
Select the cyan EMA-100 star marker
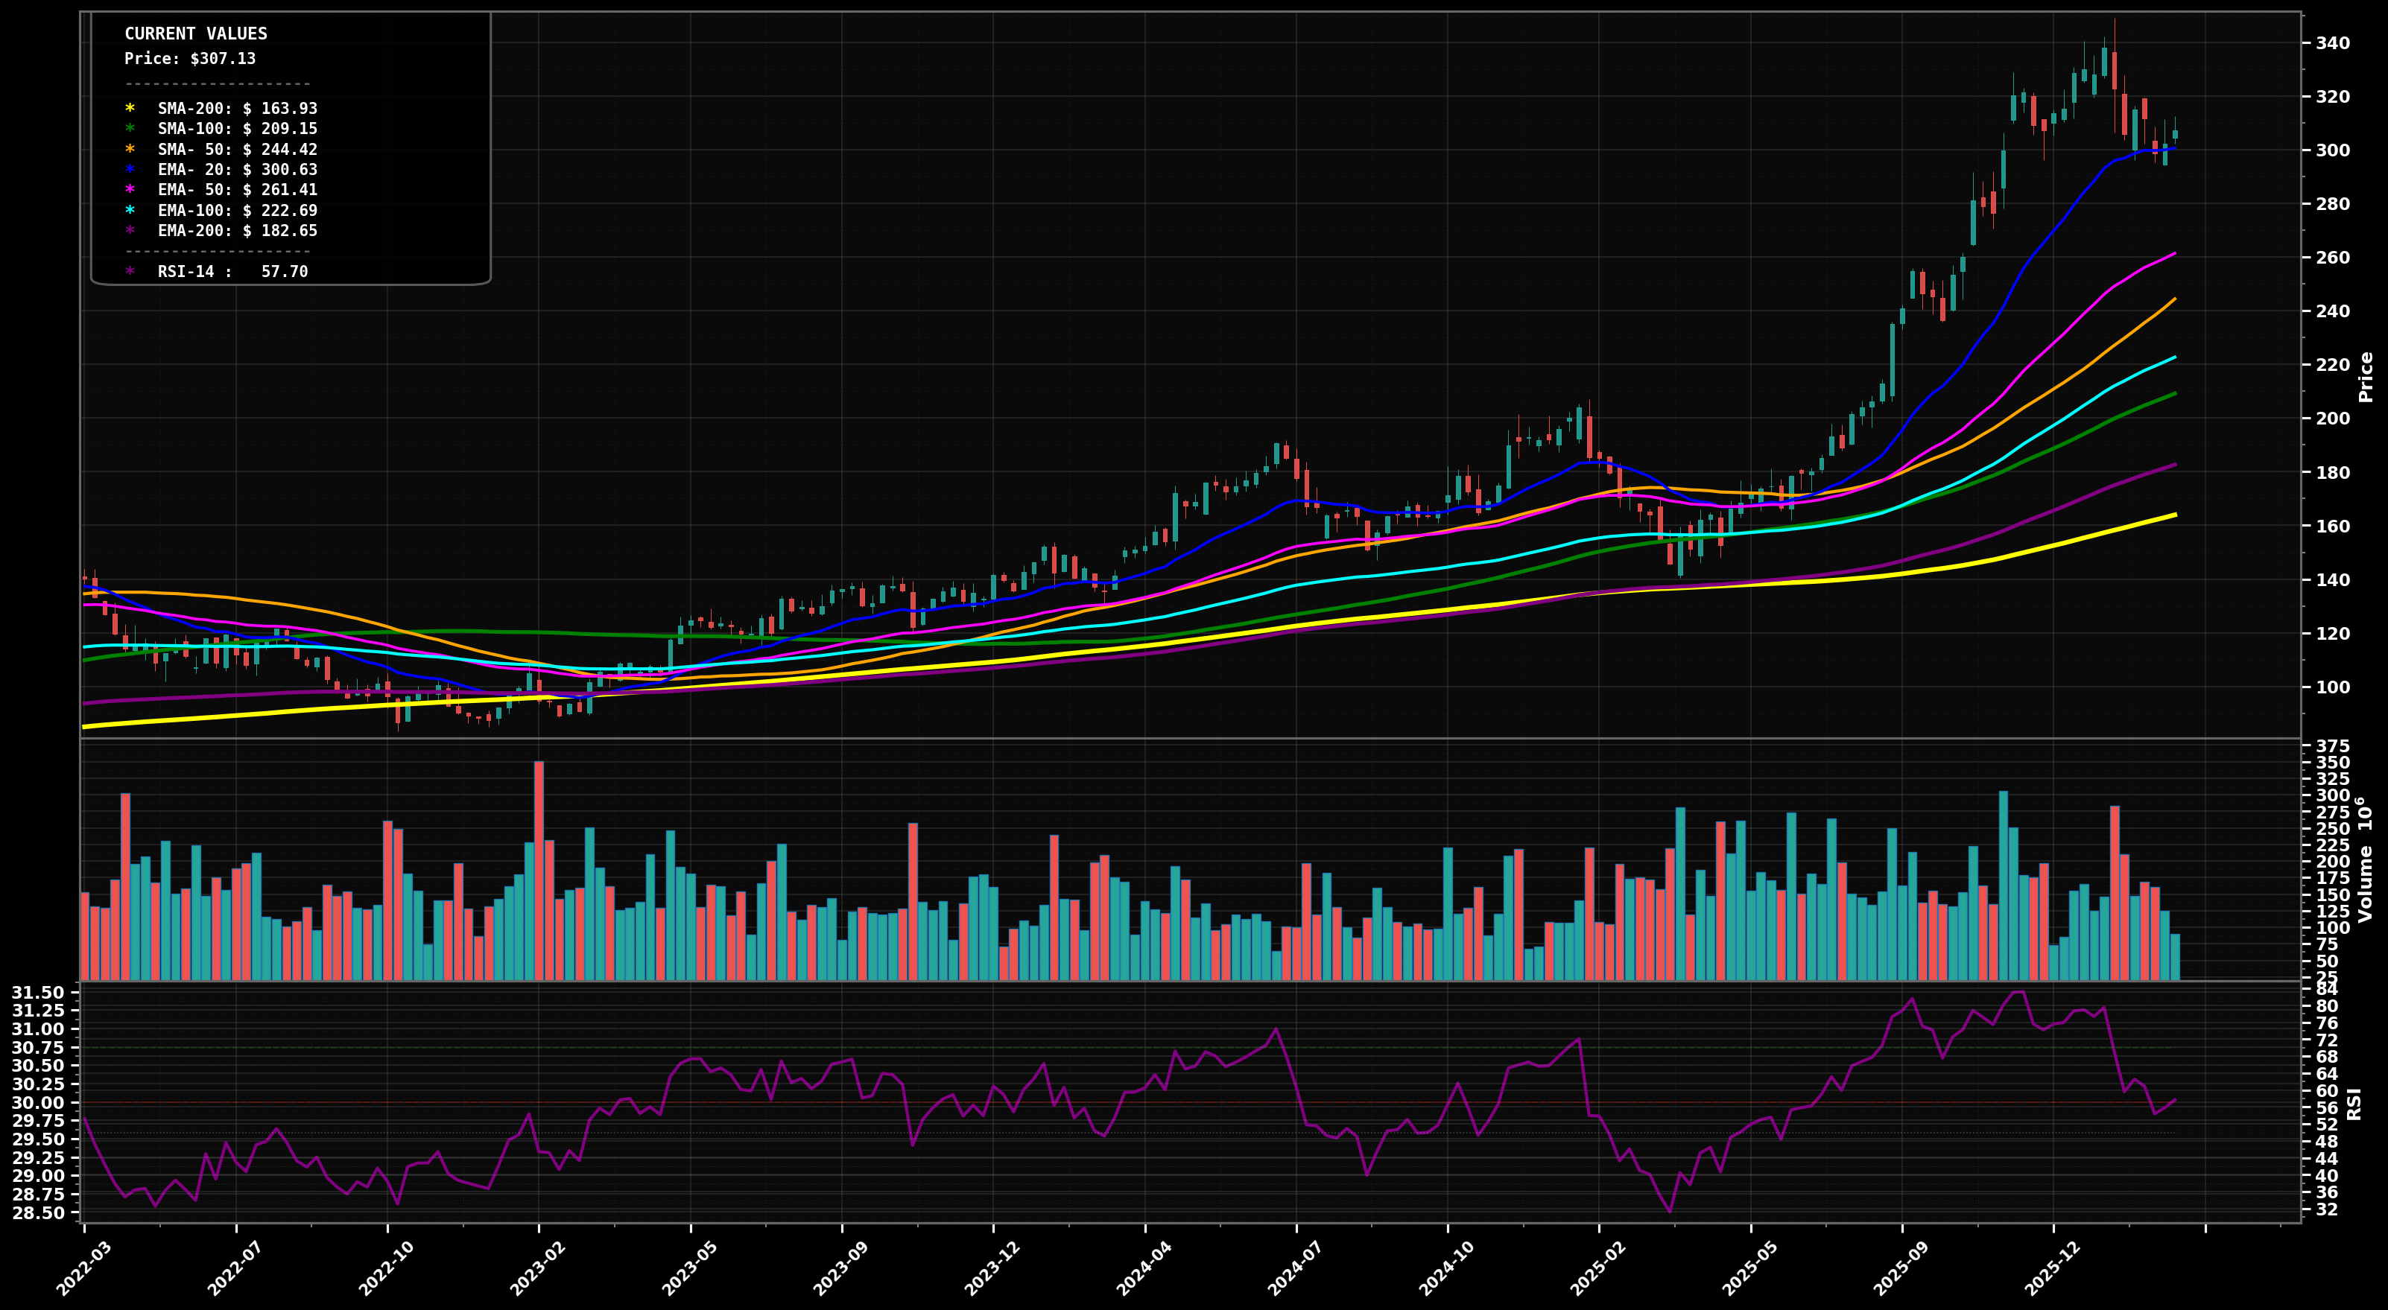click(x=130, y=210)
